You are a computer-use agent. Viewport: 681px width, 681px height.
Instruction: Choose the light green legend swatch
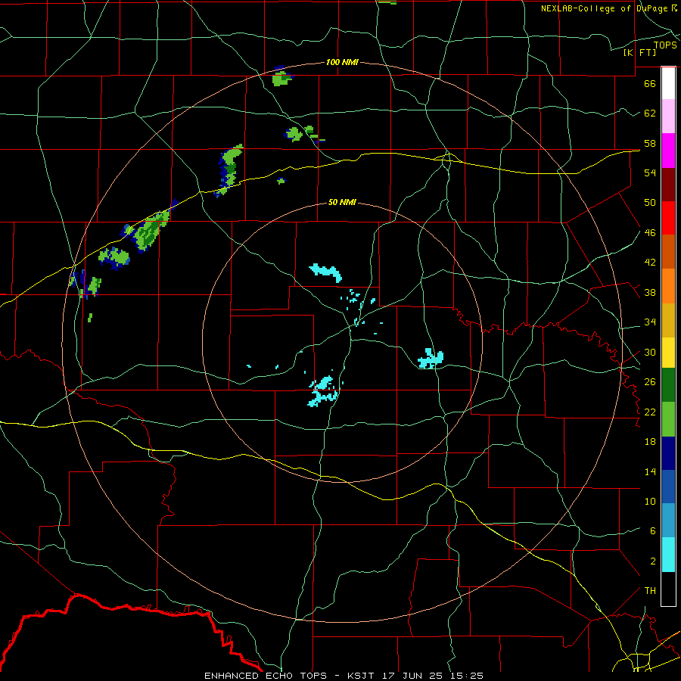pyautogui.click(x=668, y=419)
